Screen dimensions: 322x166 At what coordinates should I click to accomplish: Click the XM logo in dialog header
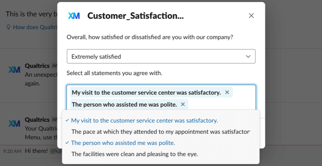pos(74,16)
